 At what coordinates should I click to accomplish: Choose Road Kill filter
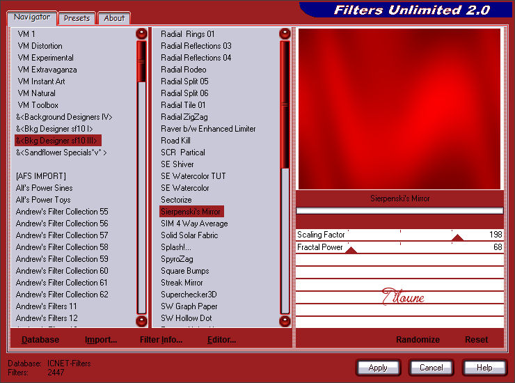pyautogui.click(x=175, y=141)
